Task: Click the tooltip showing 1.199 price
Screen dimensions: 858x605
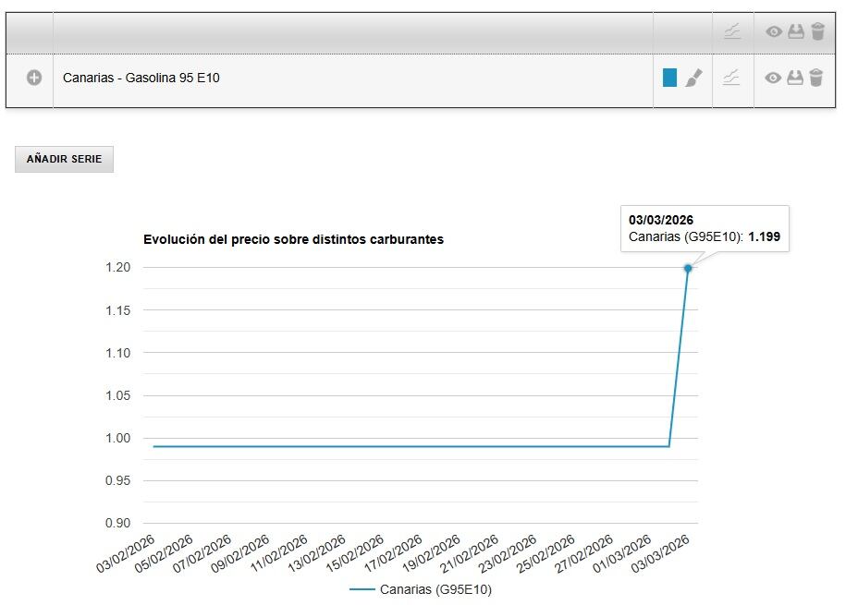Action: click(705, 229)
